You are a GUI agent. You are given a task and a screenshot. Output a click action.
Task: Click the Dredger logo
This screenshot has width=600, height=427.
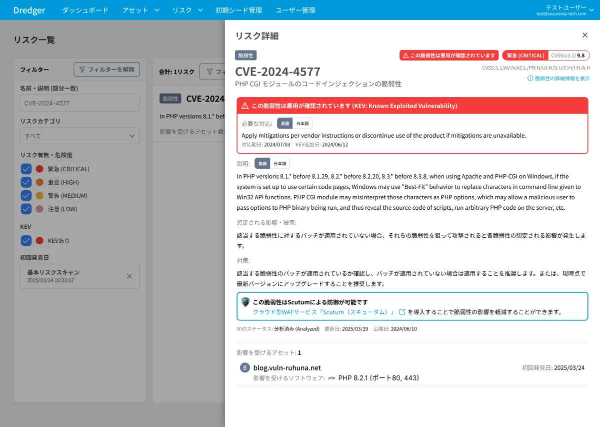click(29, 10)
